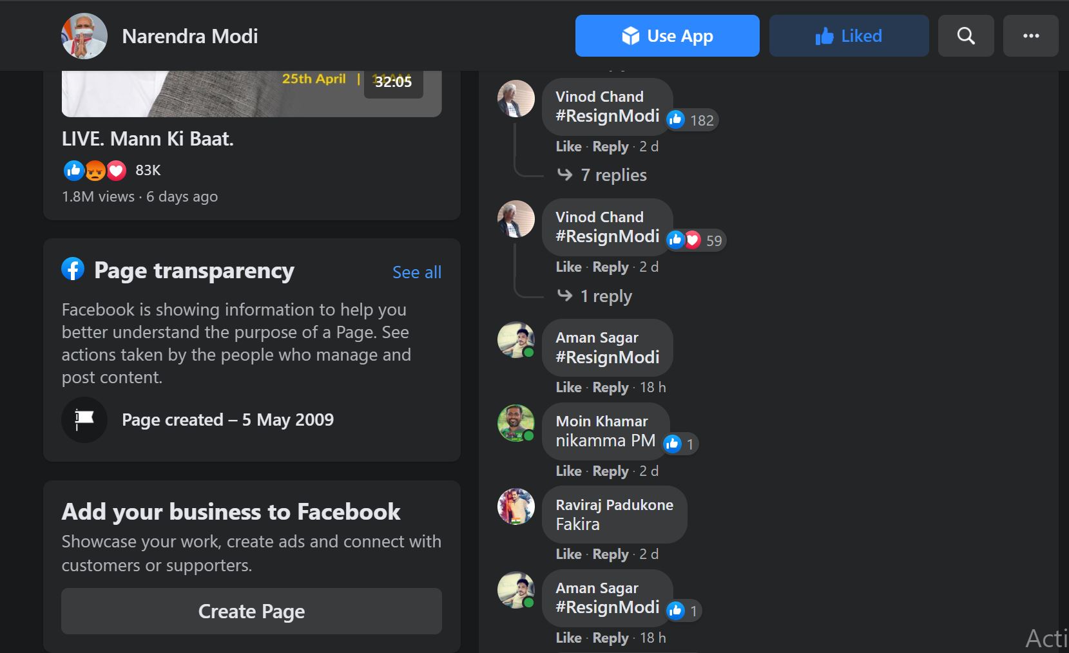Open the LIVE. Mann Ki Baat. title
The width and height of the screenshot is (1069, 653).
148,139
